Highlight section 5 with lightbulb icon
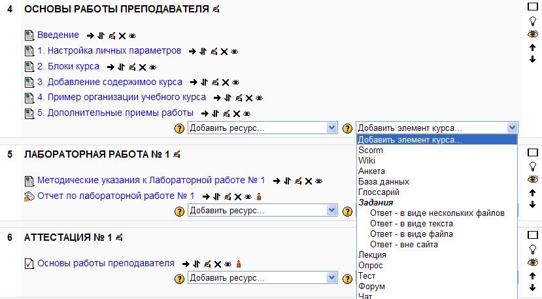Viewport: 542px width, 299px height. click(x=533, y=167)
